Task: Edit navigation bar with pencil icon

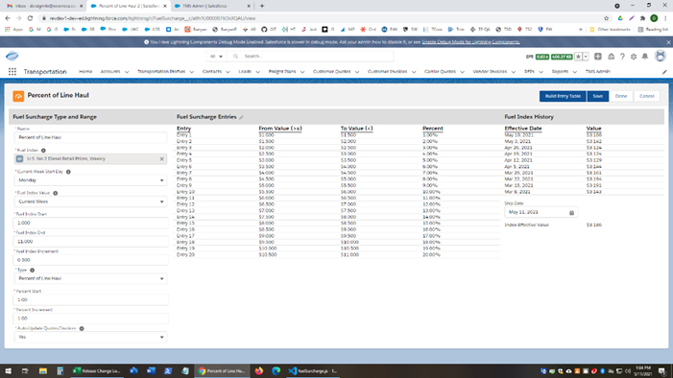Action: [x=664, y=72]
